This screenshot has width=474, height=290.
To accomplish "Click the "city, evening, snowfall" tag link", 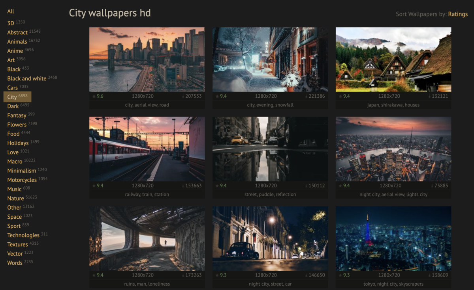I will (270, 105).
